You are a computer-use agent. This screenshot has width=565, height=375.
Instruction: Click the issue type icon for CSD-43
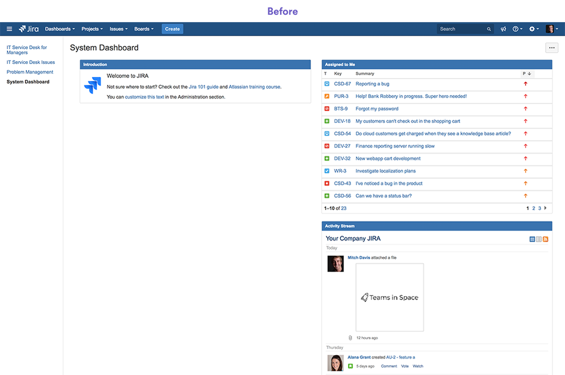coord(327,183)
